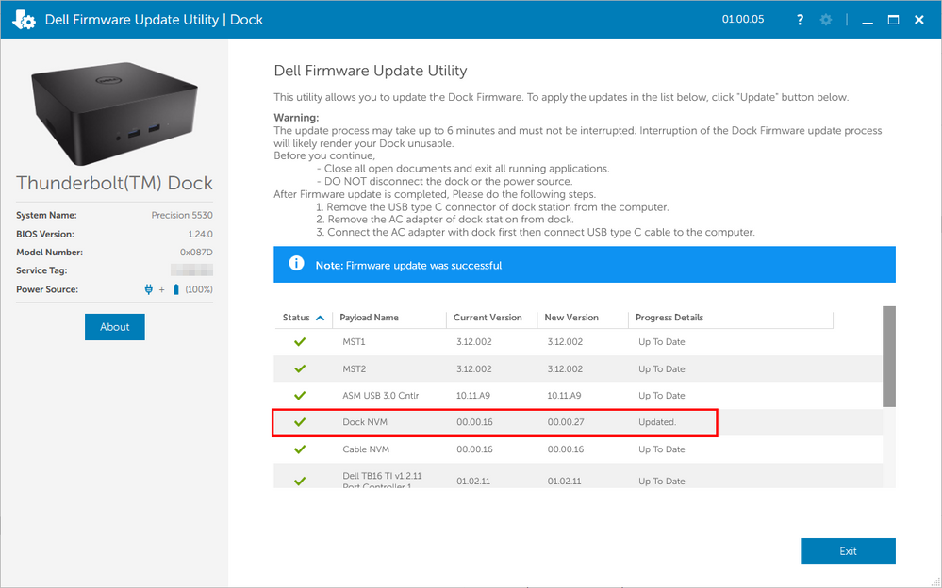Maximize the Dell Firmware Update window
Screen dimensions: 942x588
[893, 20]
